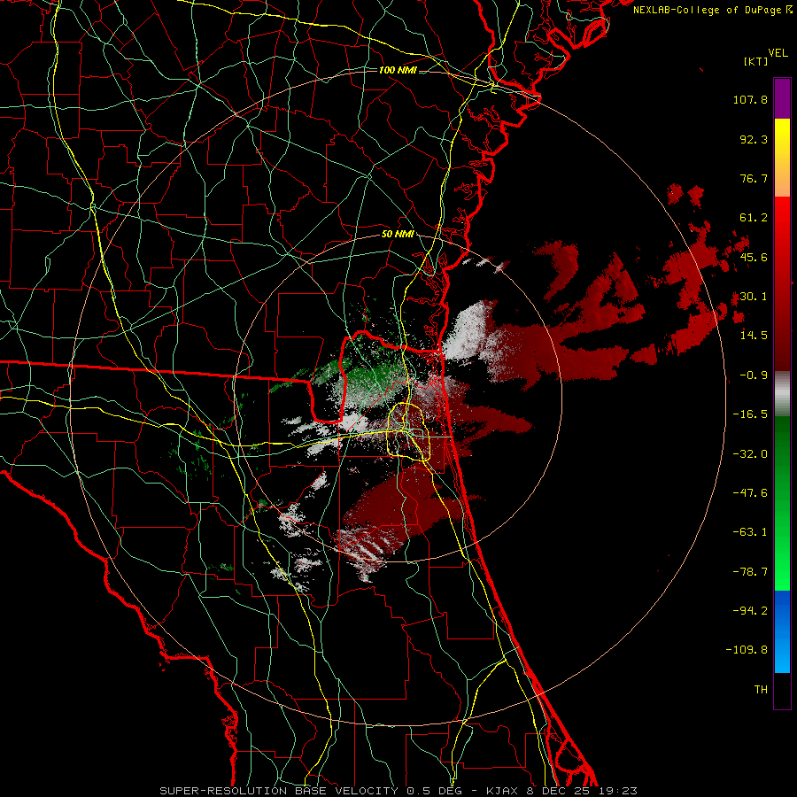The width and height of the screenshot is (797, 797).
Task: Click the -16.5 velocity scale value
Action: pyautogui.click(x=750, y=414)
